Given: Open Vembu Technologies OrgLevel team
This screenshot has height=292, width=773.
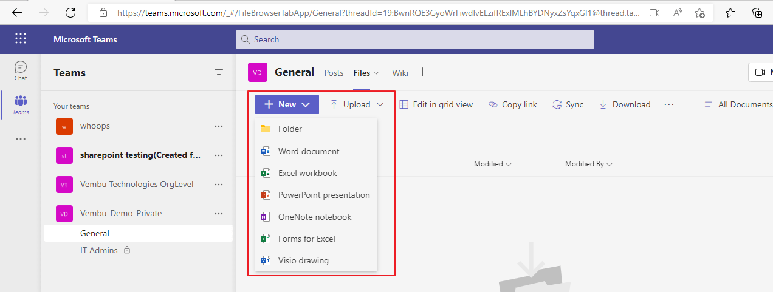Looking at the screenshot, I should [x=138, y=184].
